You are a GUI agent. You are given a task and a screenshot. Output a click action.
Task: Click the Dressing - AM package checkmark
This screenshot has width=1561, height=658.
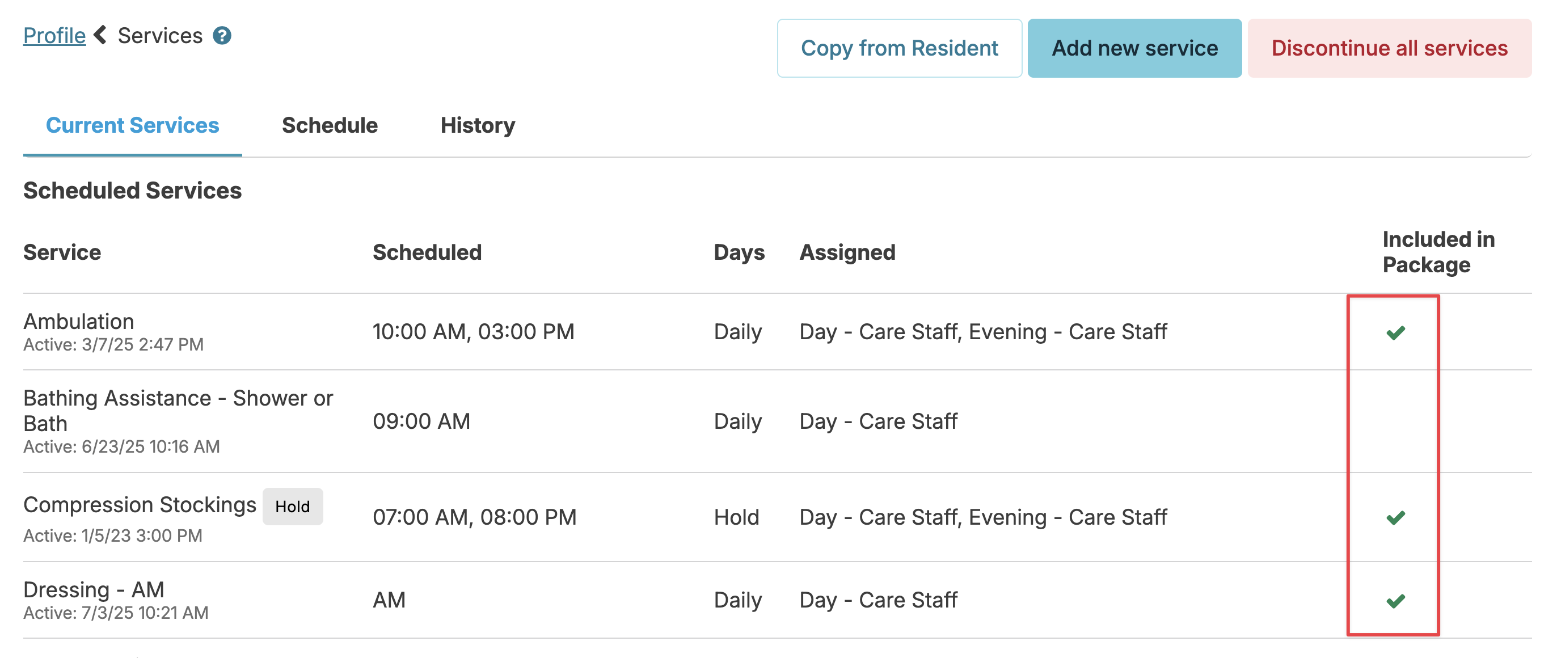1395,601
